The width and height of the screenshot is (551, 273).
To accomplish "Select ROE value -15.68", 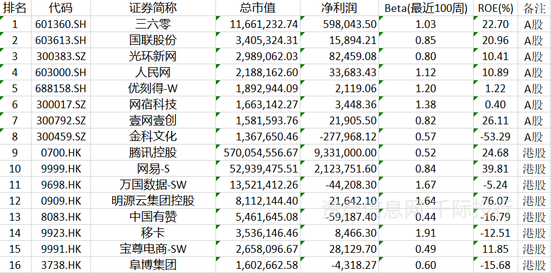I will [x=495, y=265].
